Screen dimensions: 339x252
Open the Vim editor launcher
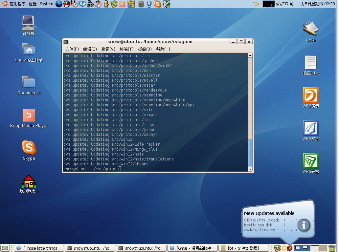167,4
